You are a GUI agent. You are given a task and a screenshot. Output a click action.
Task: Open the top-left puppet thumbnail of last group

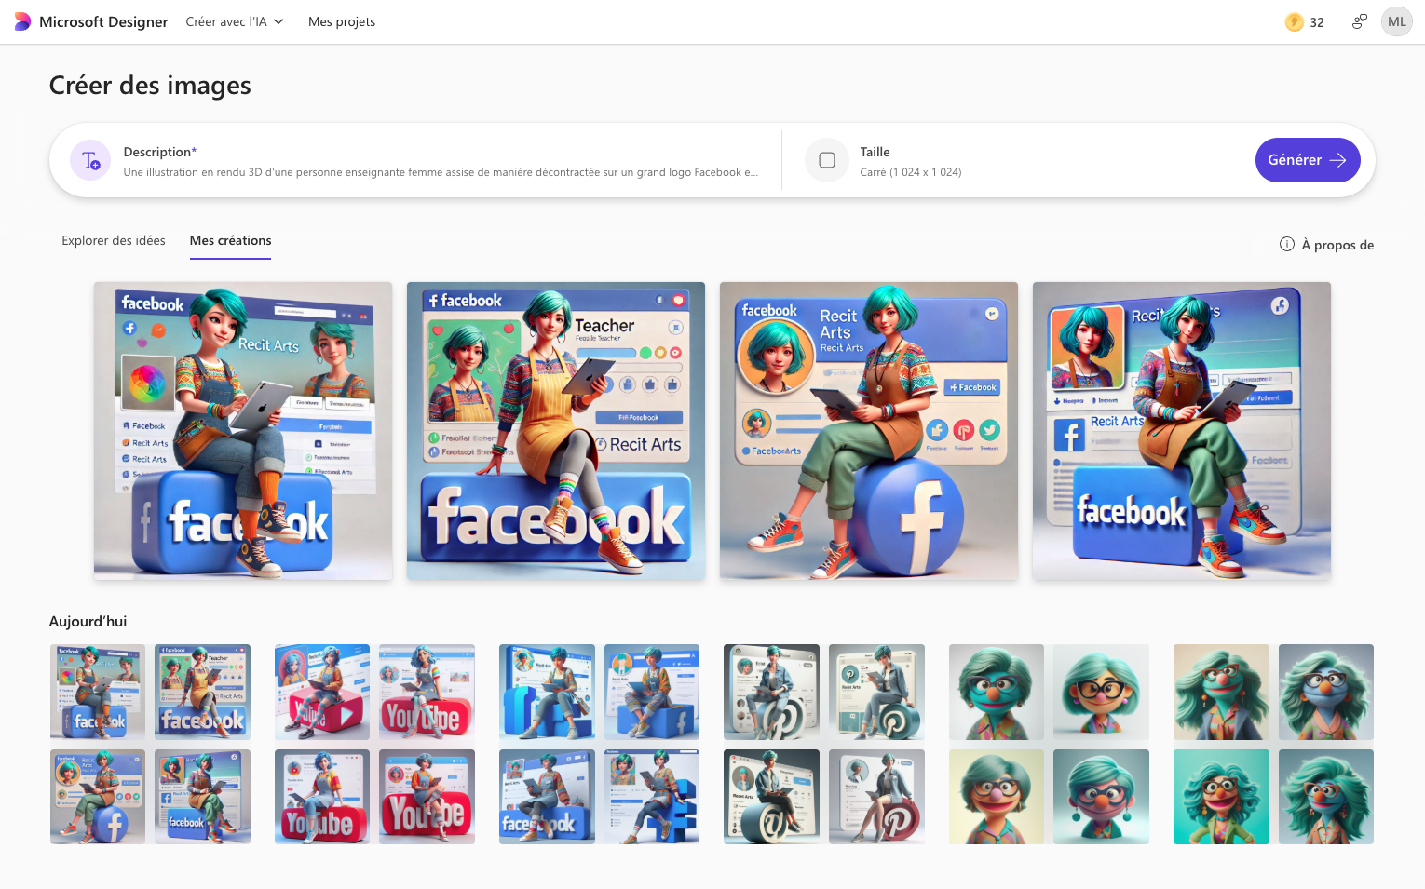(x=1221, y=692)
